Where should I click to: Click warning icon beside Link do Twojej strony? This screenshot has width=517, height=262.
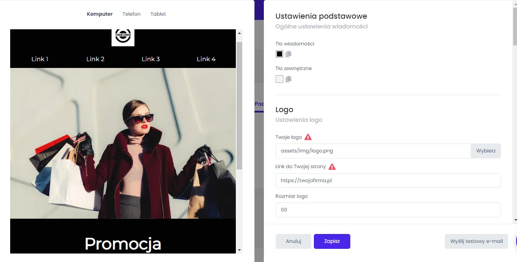332,167
